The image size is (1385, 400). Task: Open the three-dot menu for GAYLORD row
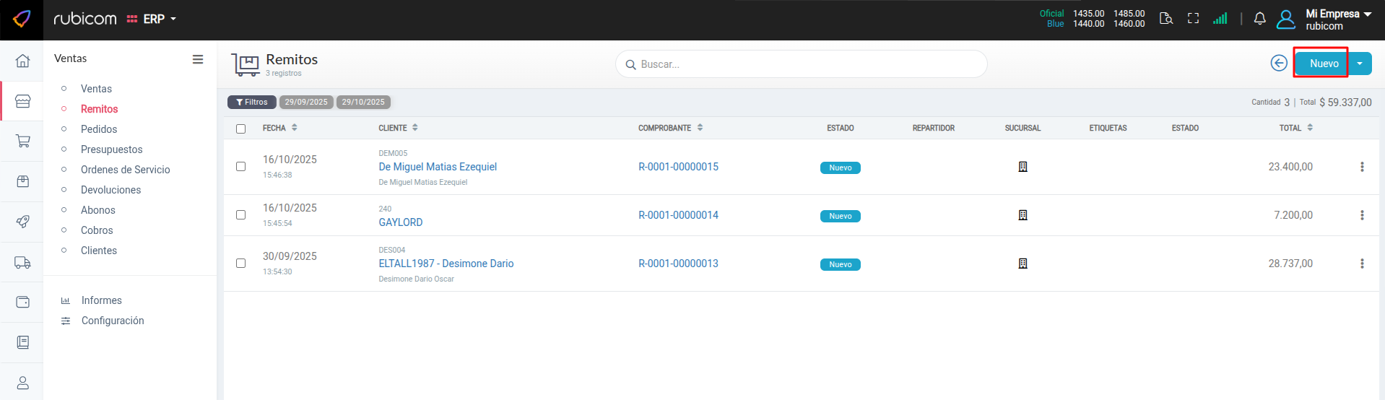[1362, 215]
